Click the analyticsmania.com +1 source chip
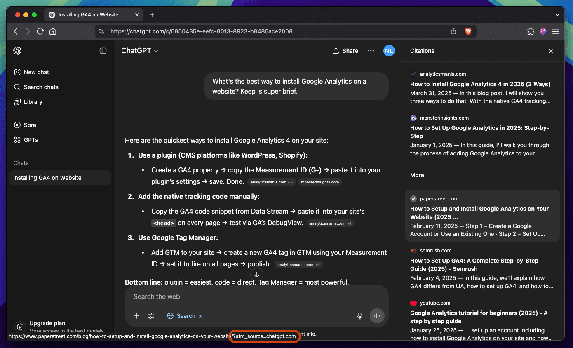 pos(330,223)
